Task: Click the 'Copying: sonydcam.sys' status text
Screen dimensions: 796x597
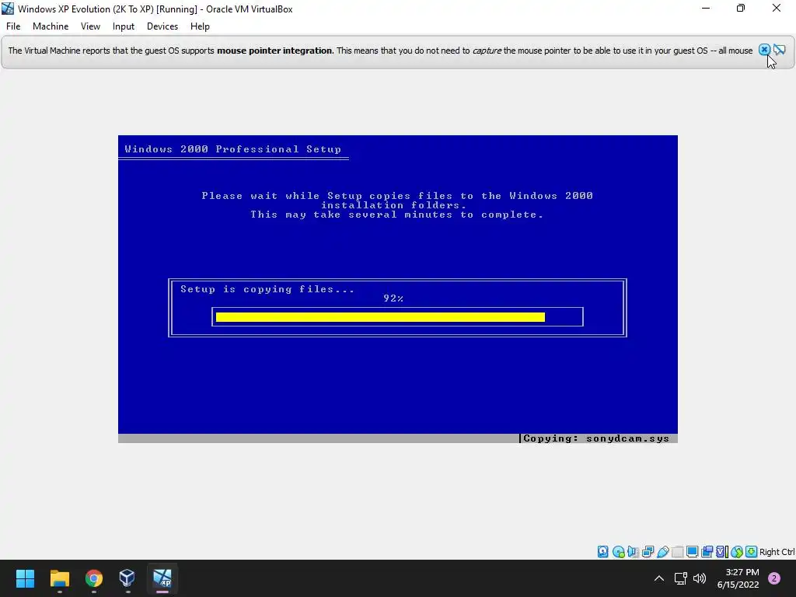Action: (x=596, y=438)
